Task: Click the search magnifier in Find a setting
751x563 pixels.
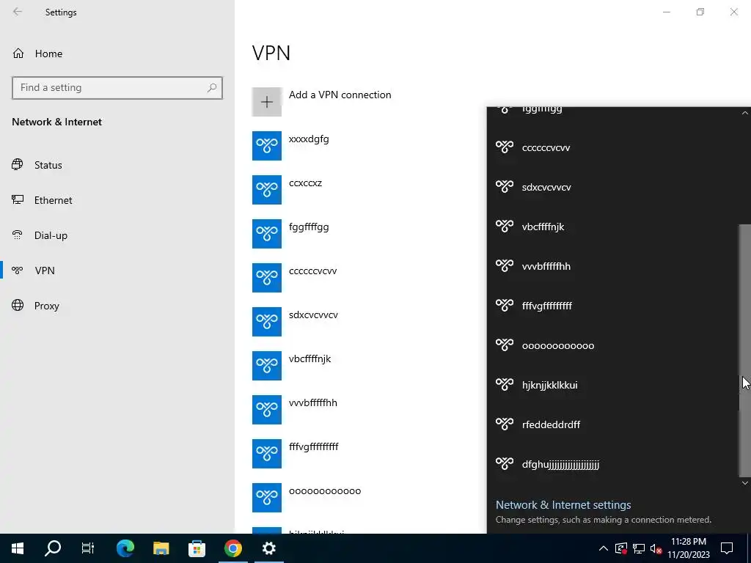Action: pyautogui.click(x=212, y=88)
